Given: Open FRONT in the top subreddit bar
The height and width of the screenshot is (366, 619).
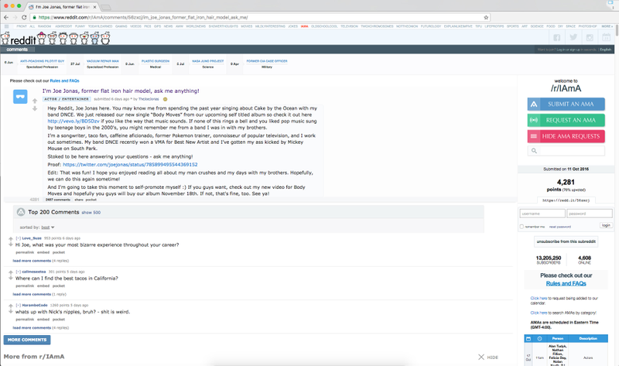Looking at the screenshot, I should point(22,26).
